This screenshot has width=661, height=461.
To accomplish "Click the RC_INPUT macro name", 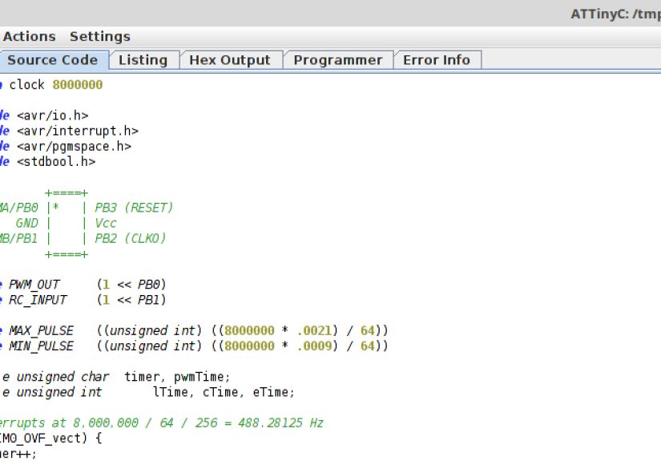I will [x=38, y=300].
